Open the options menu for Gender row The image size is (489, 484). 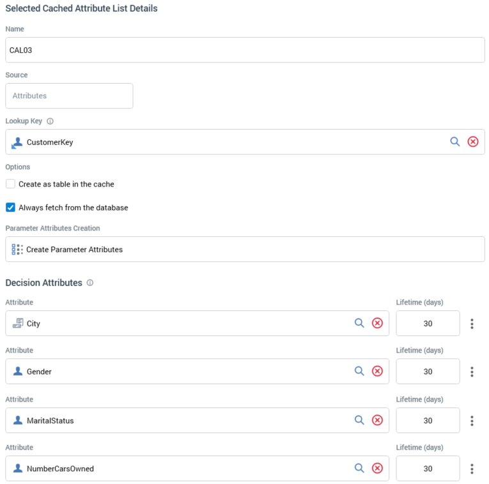pos(472,372)
